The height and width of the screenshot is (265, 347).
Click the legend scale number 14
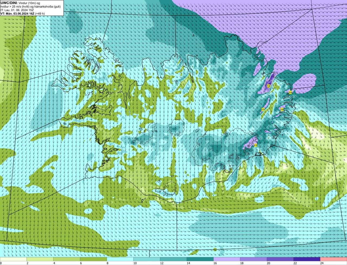(188, 263)
